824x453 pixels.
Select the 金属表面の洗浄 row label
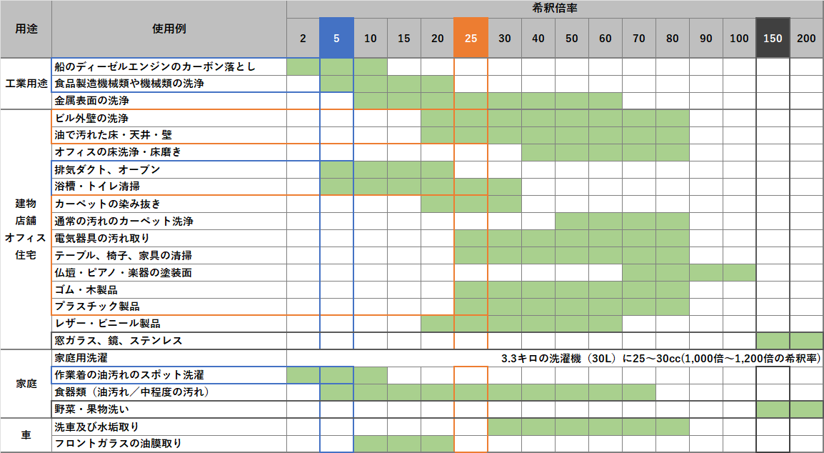pos(92,101)
